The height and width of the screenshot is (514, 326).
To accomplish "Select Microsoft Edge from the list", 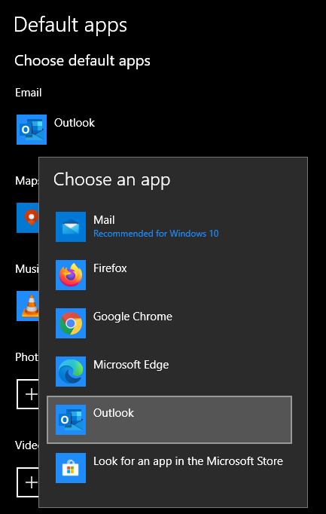I will point(169,372).
